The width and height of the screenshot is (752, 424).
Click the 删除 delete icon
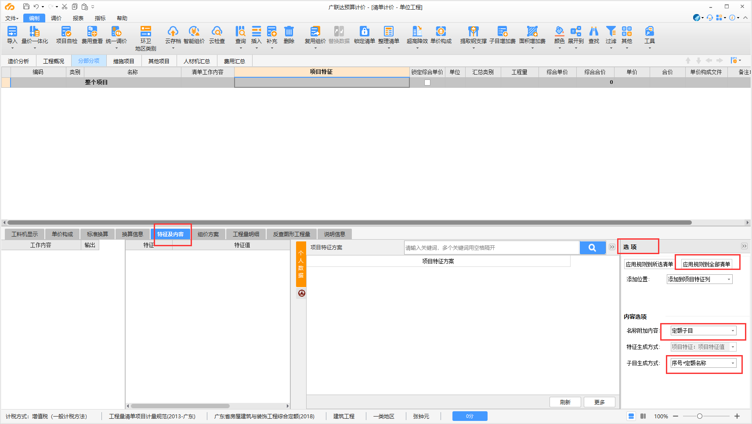point(289,35)
